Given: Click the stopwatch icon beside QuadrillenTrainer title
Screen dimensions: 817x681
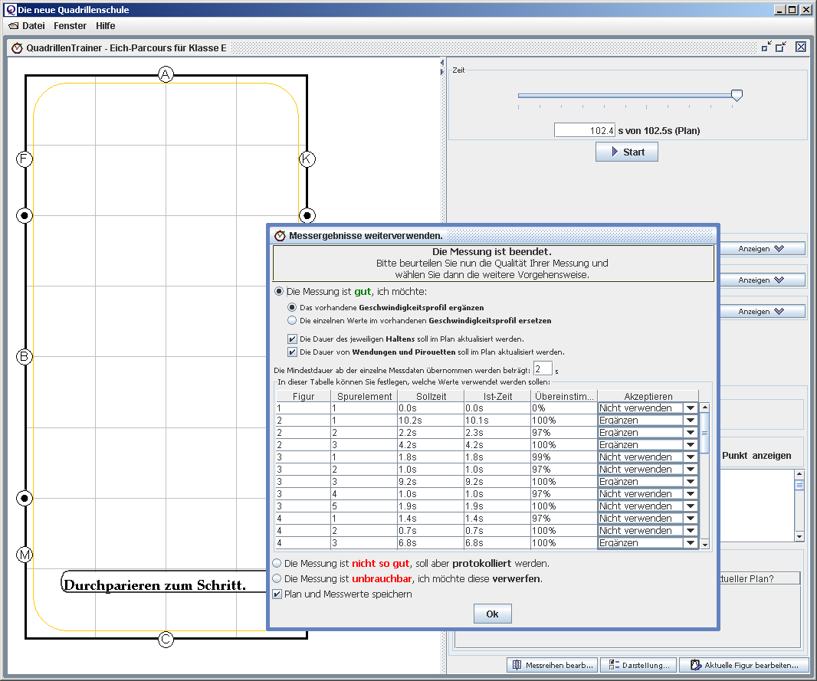Looking at the screenshot, I should (17, 48).
